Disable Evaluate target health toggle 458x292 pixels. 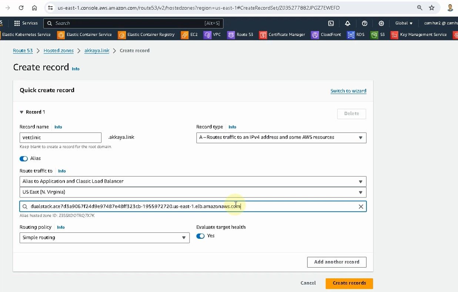[200, 236]
